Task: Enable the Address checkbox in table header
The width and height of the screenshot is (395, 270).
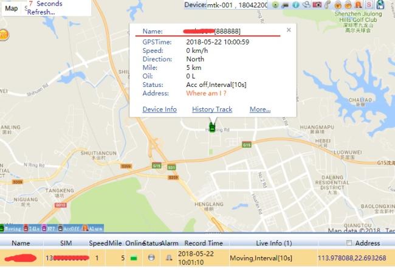Action: 349,243
